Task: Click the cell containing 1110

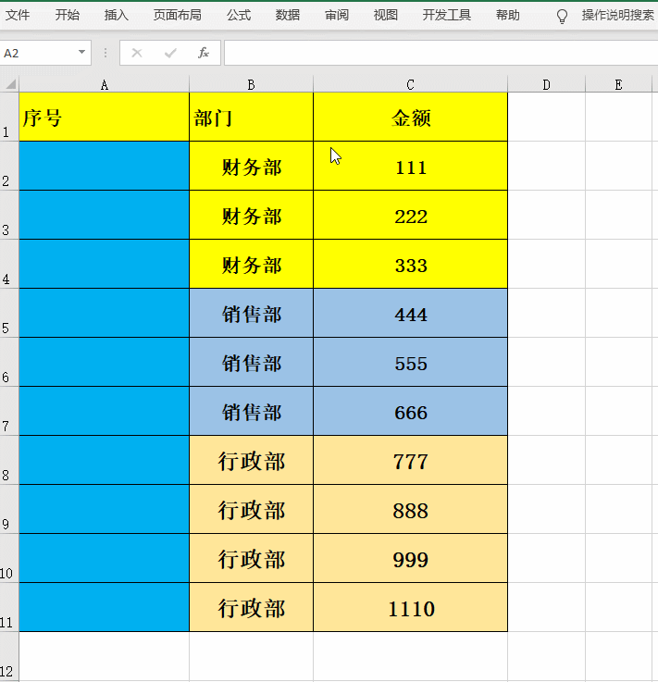Action: tap(411, 607)
